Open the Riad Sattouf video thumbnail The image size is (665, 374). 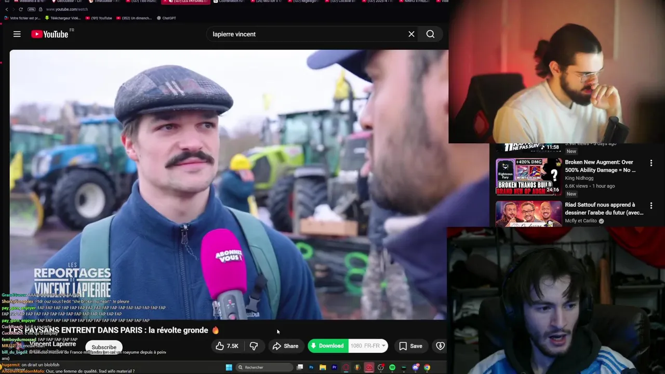pyautogui.click(x=528, y=214)
